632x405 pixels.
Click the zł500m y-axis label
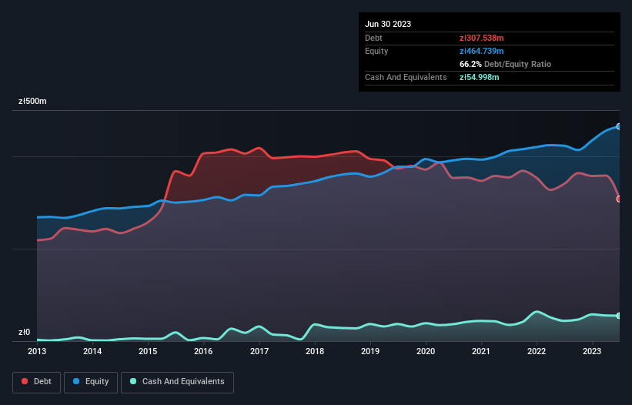pyautogui.click(x=32, y=101)
